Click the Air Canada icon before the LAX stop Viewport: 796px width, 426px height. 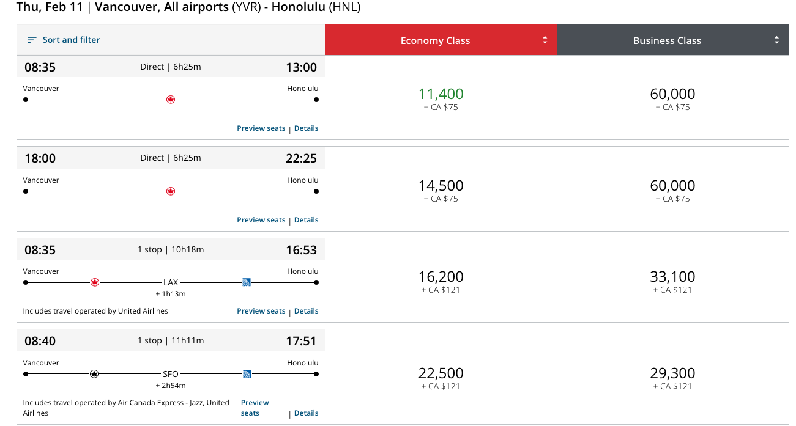[95, 282]
